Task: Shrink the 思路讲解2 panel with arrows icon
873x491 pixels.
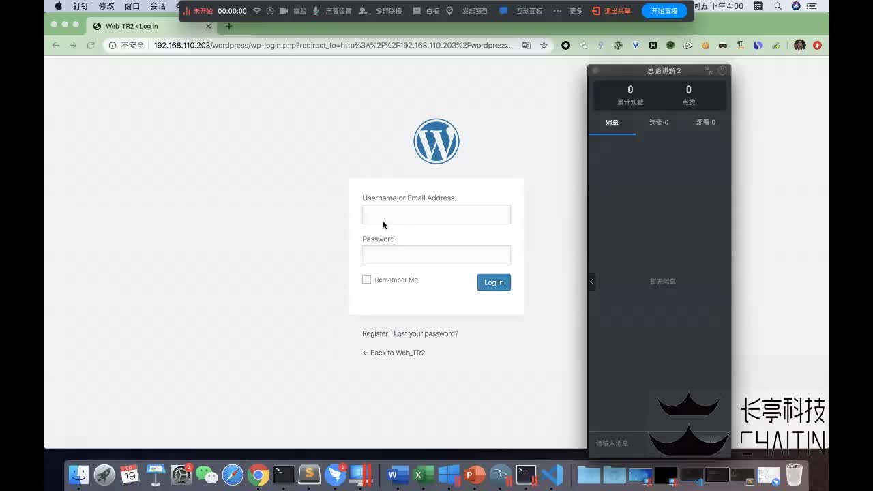Action: pos(709,70)
